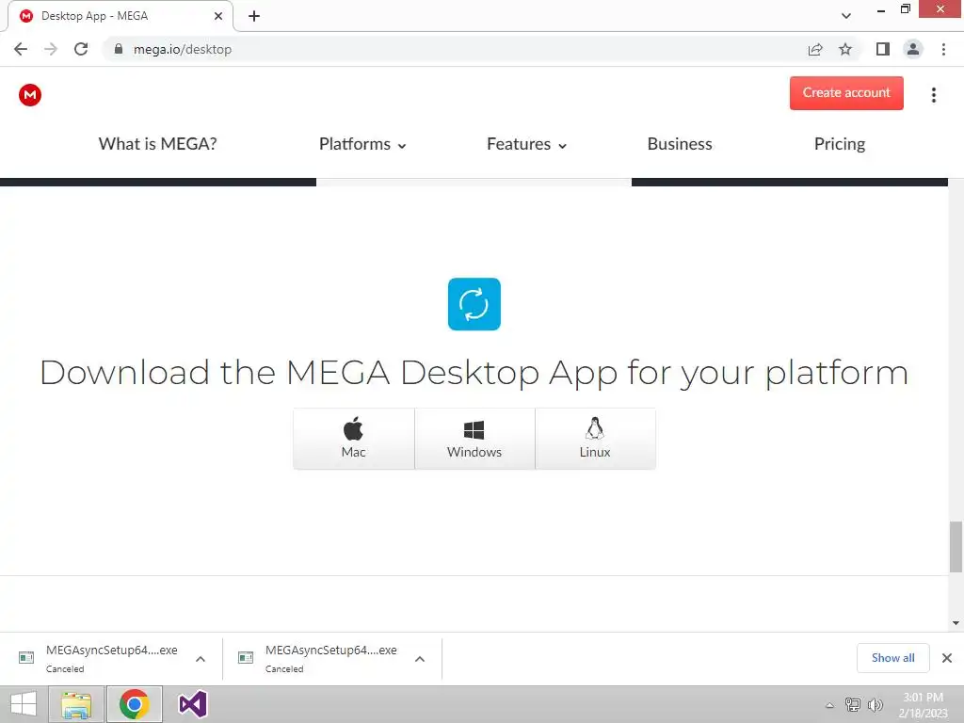Screen dimensions: 964x723
Task: Open the network tray icon
Action: [852, 704]
